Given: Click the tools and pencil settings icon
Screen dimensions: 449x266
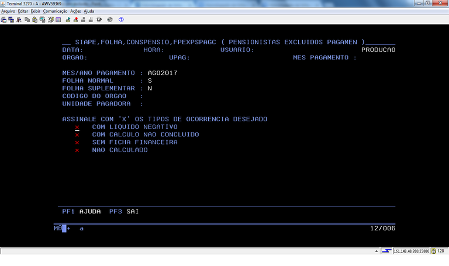Looking at the screenshot, I should click(x=51, y=20).
